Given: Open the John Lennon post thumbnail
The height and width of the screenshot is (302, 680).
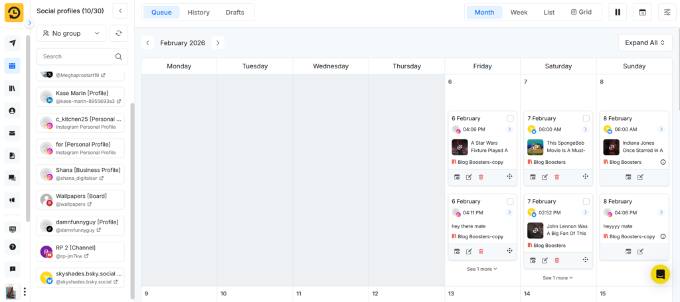Looking at the screenshot, I should tap(535, 230).
